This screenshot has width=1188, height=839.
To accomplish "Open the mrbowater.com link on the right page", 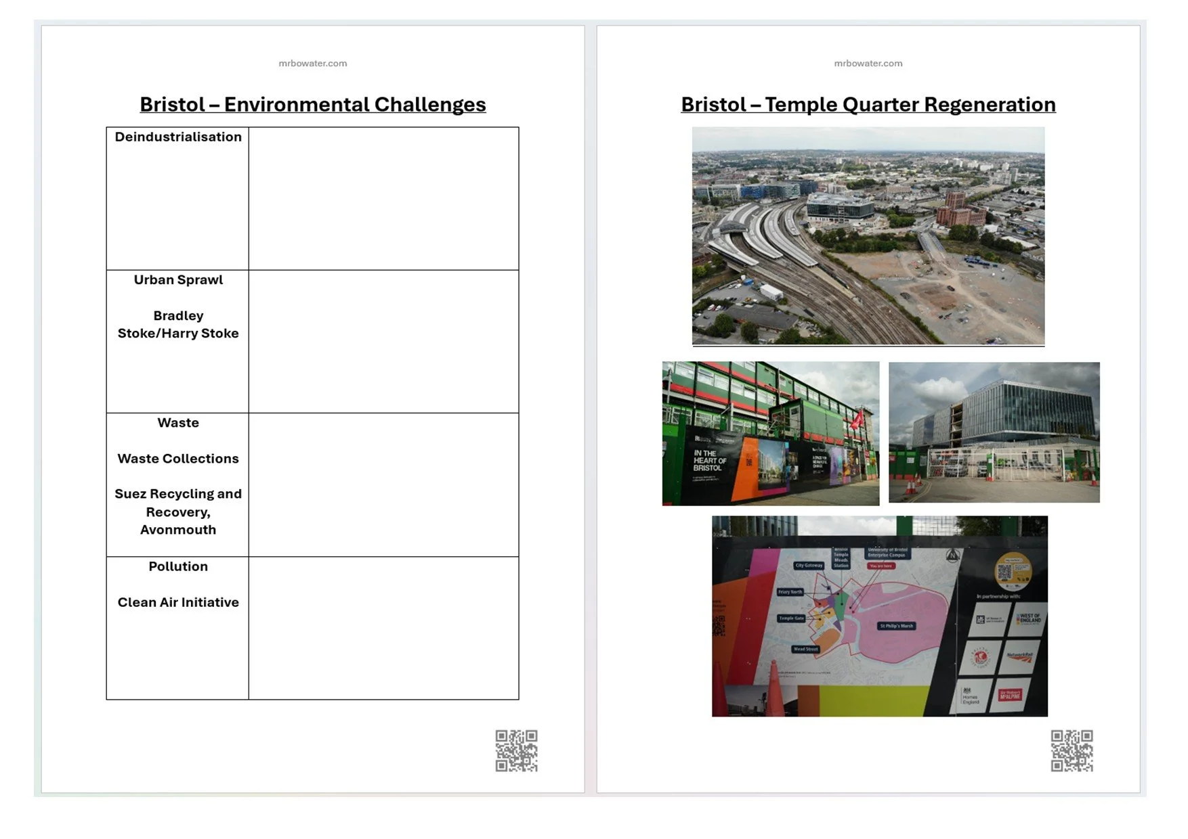I will pyautogui.click(x=868, y=63).
